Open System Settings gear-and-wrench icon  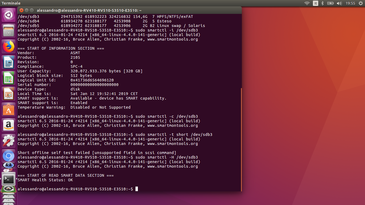click(x=9, y=141)
